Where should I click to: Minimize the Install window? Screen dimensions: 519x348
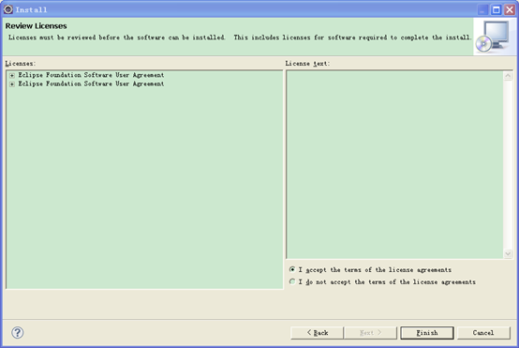point(482,10)
